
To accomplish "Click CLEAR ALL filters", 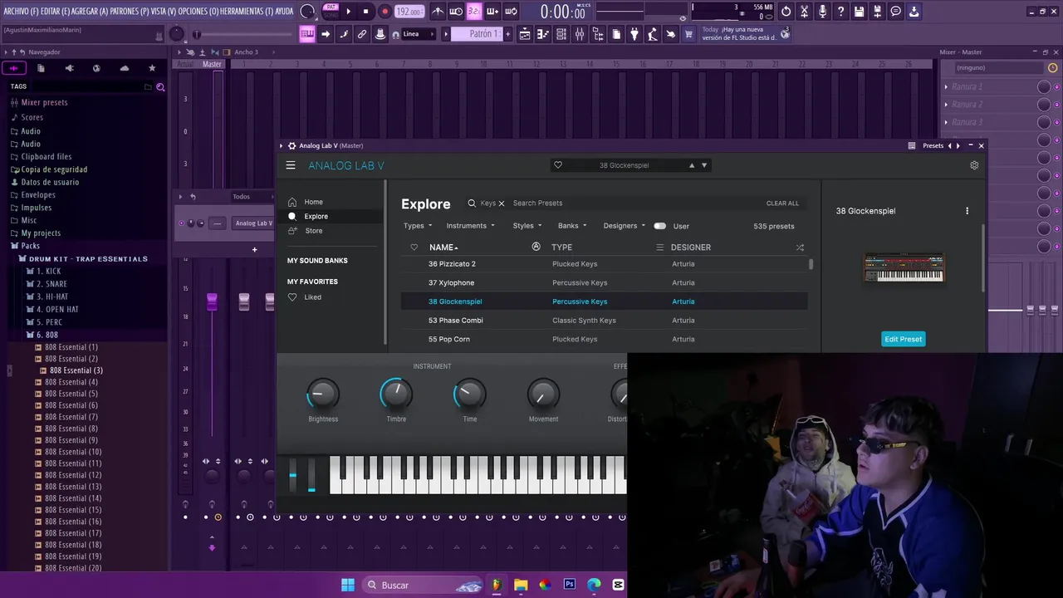I will tap(782, 203).
